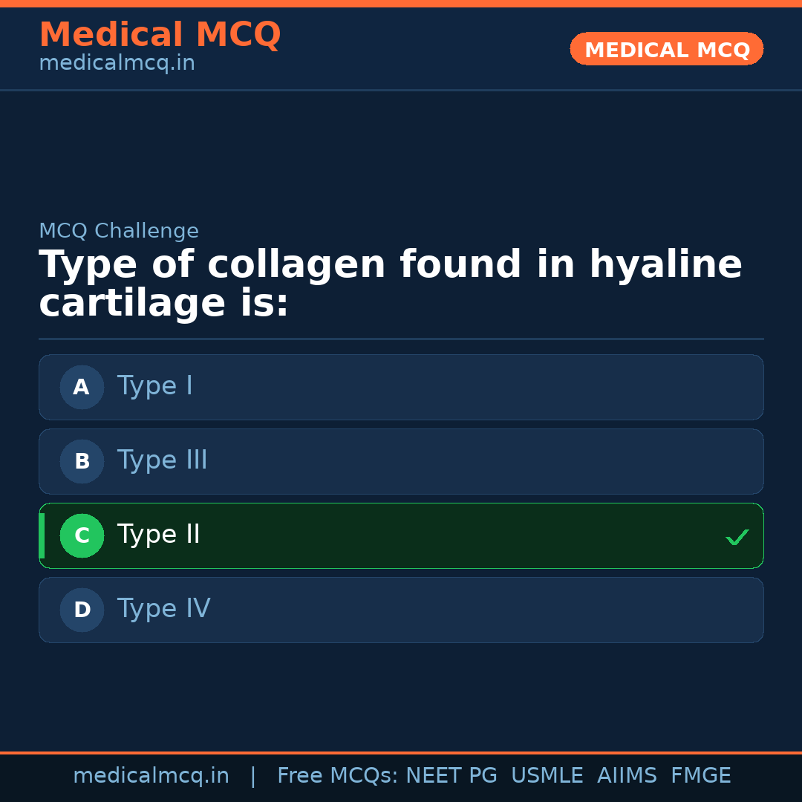The image size is (802, 802).
Task: Open medicalmcq.in link in footer
Action: point(151,776)
